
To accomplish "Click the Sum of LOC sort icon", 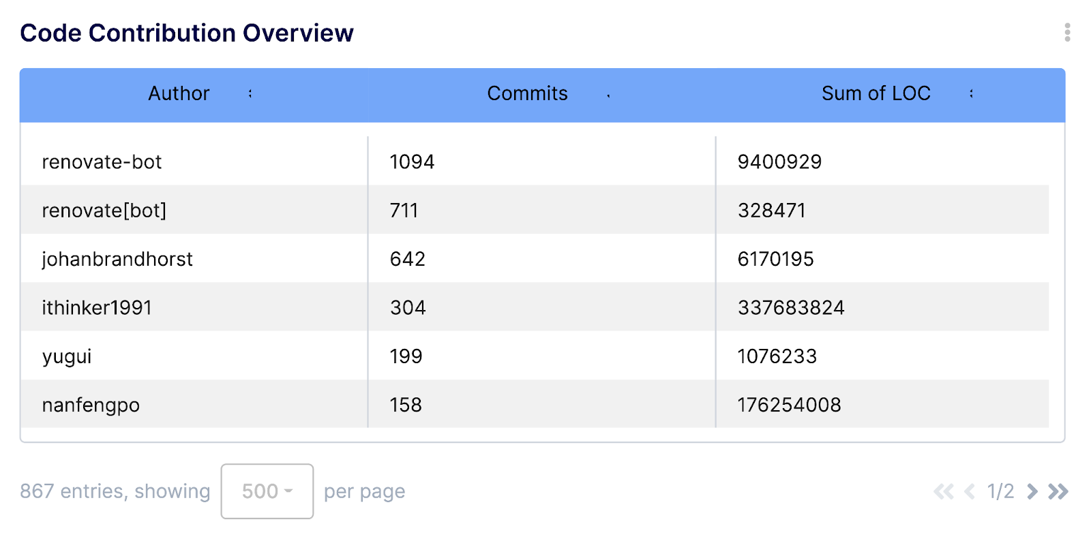I will (x=971, y=94).
